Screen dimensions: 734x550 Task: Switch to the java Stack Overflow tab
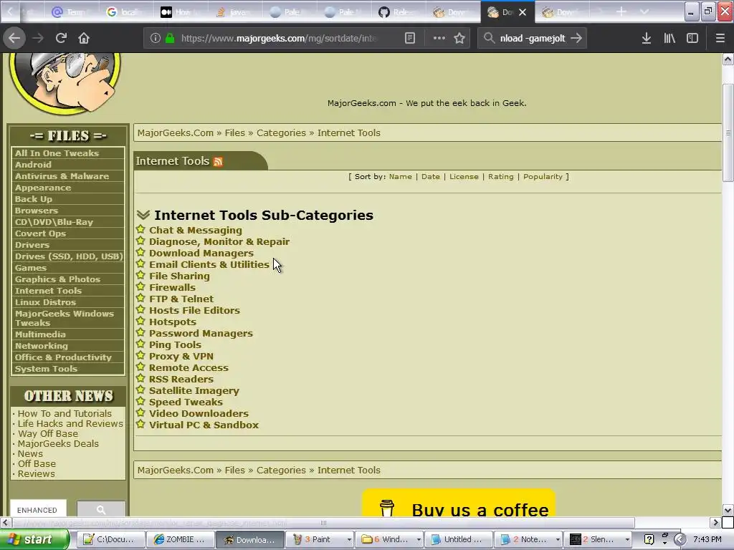pyautogui.click(x=236, y=12)
